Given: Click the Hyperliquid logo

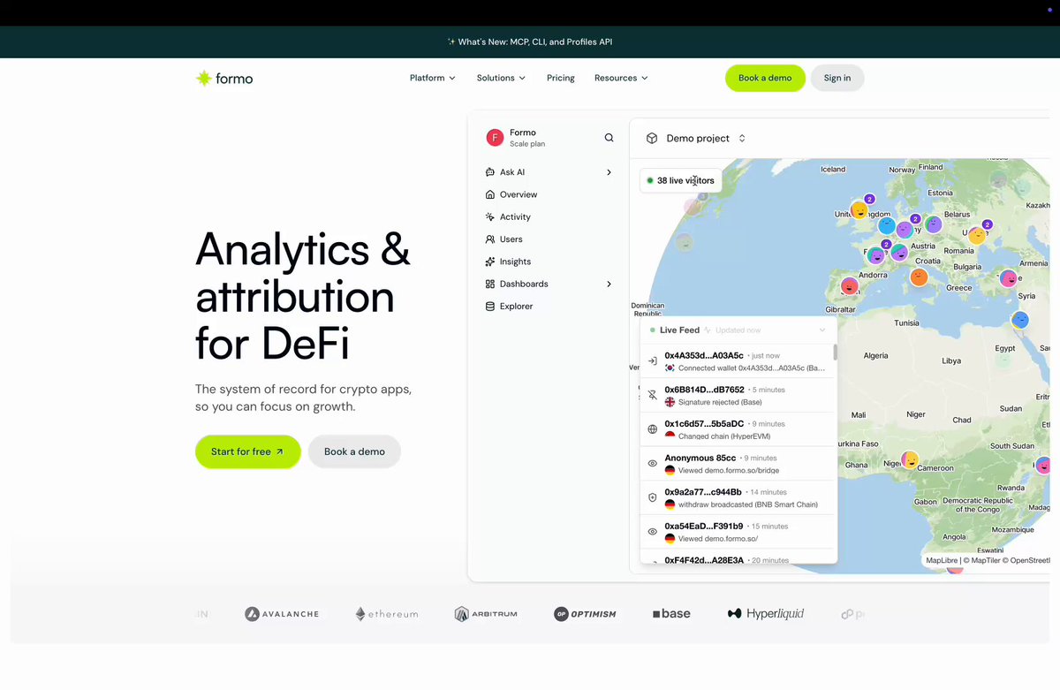Looking at the screenshot, I should pyautogui.click(x=766, y=613).
